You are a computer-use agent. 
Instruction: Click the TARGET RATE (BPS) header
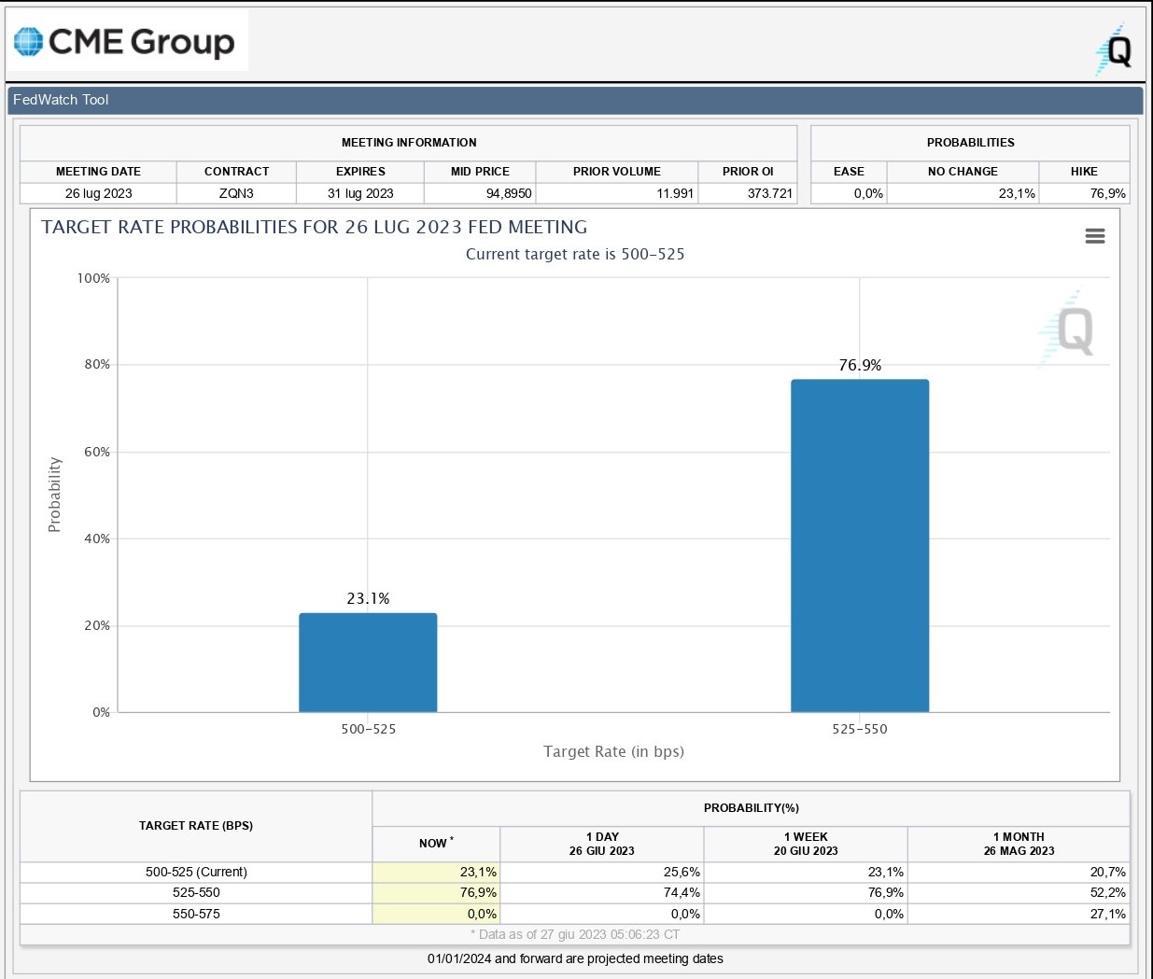(196, 826)
